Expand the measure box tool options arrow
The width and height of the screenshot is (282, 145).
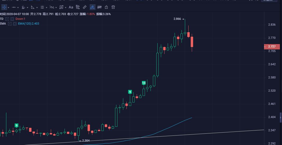pos(65,8)
